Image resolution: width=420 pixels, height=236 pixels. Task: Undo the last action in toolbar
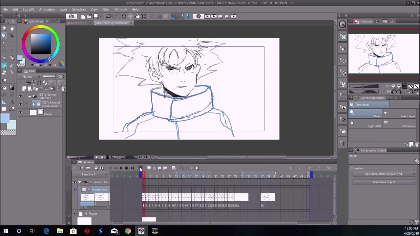click(x=108, y=16)
